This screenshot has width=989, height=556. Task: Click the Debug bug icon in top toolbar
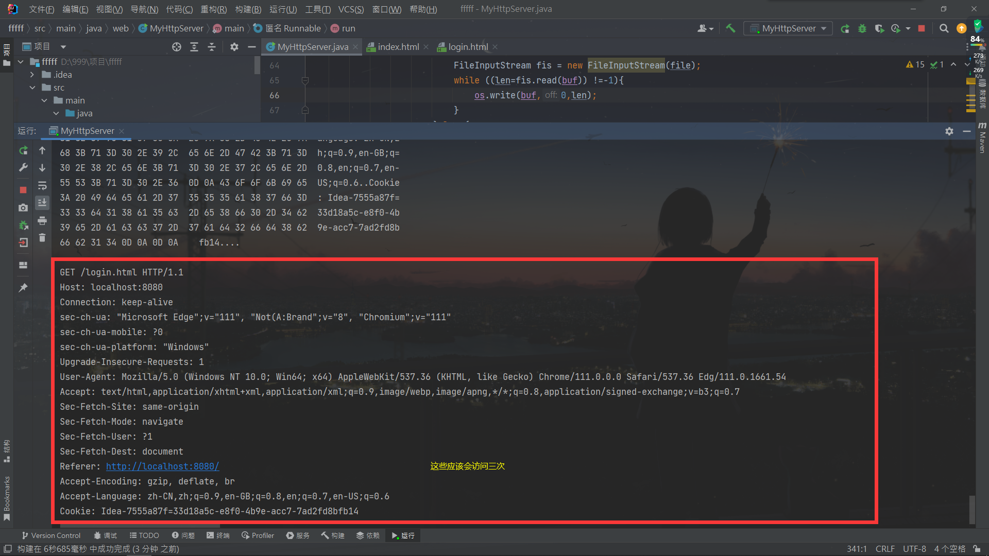tap(862, 28)
